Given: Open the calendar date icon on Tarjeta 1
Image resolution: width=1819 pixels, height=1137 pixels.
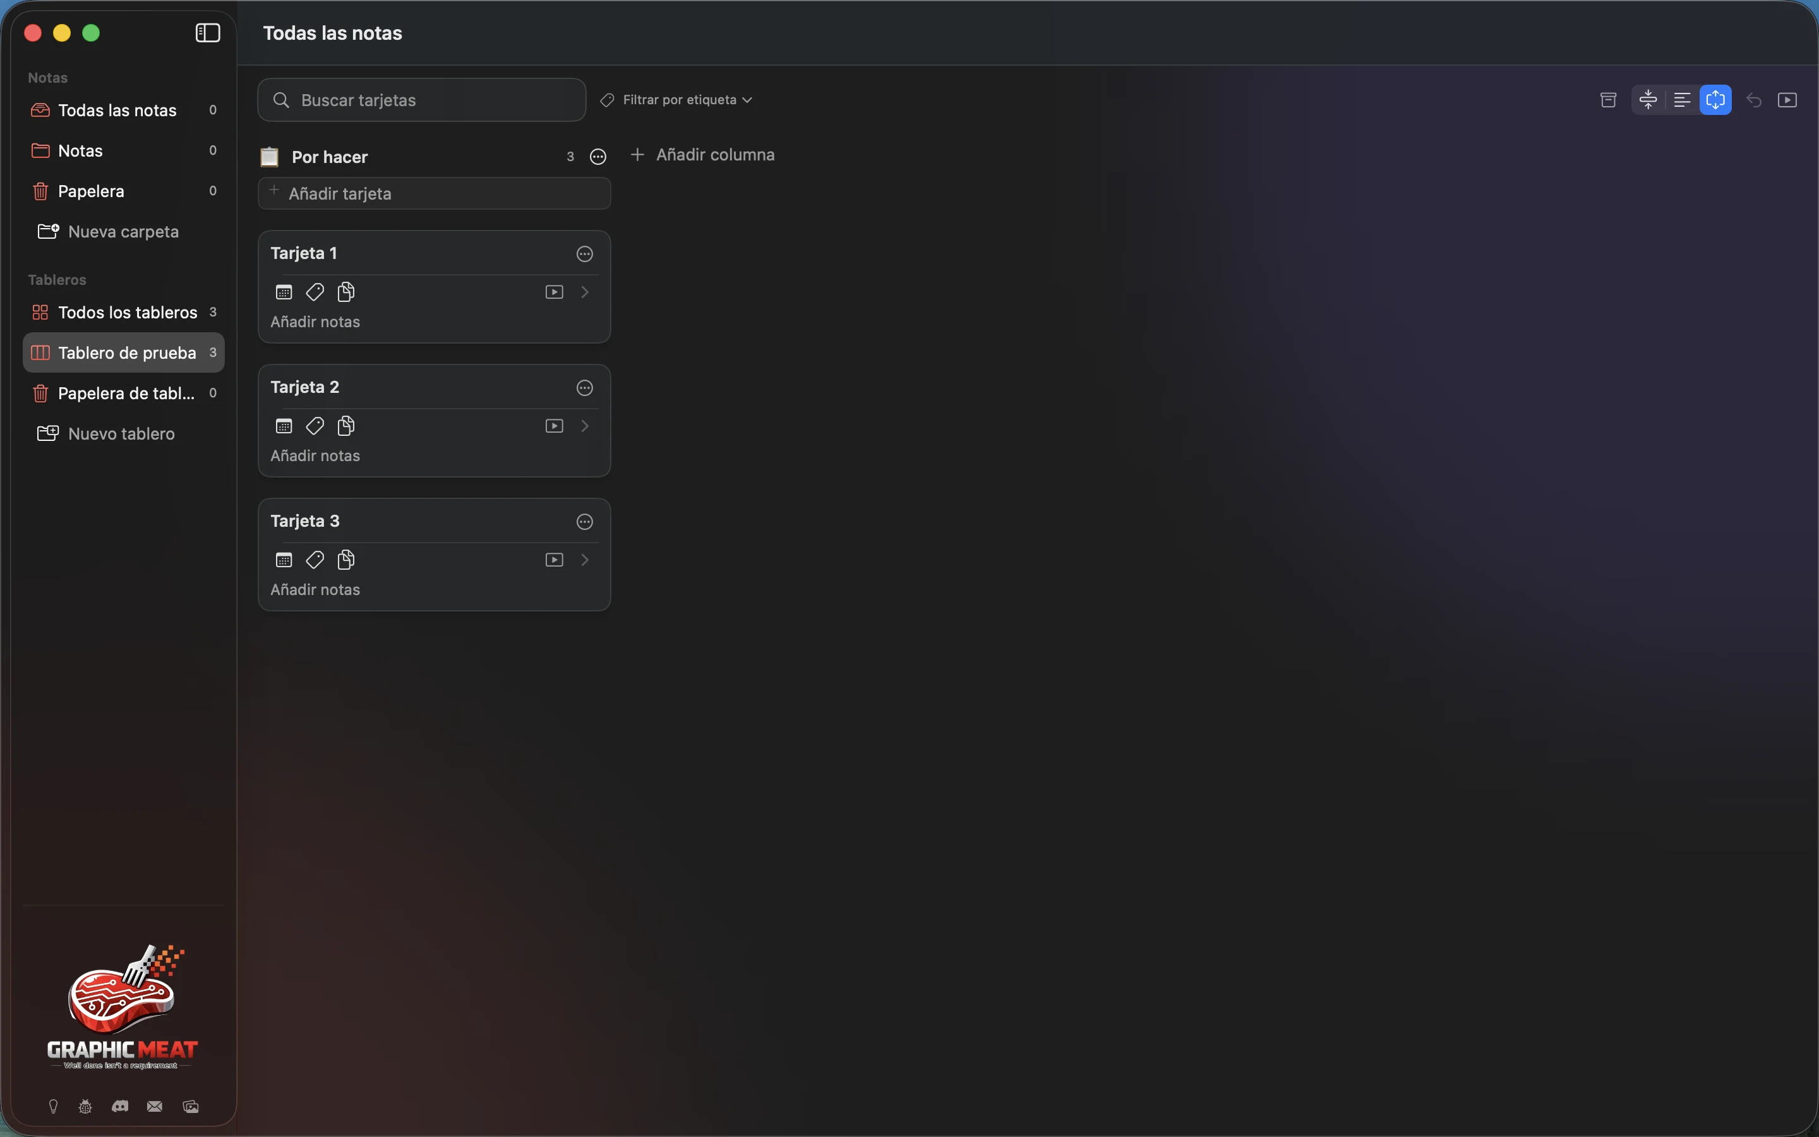Looking at the screenshot, I should pos(284,292).
